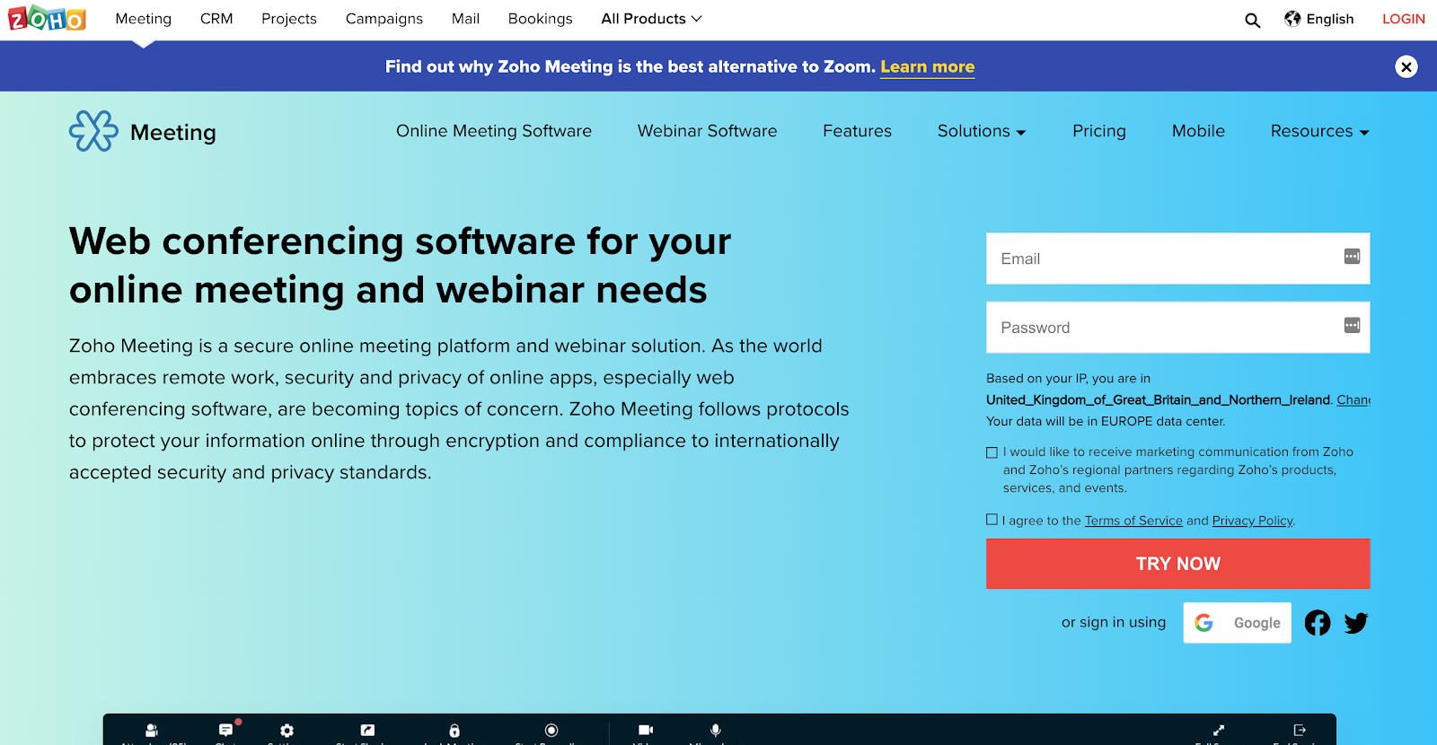
Task: Focus the Email input field
Action: click(x=1178, y=259)
